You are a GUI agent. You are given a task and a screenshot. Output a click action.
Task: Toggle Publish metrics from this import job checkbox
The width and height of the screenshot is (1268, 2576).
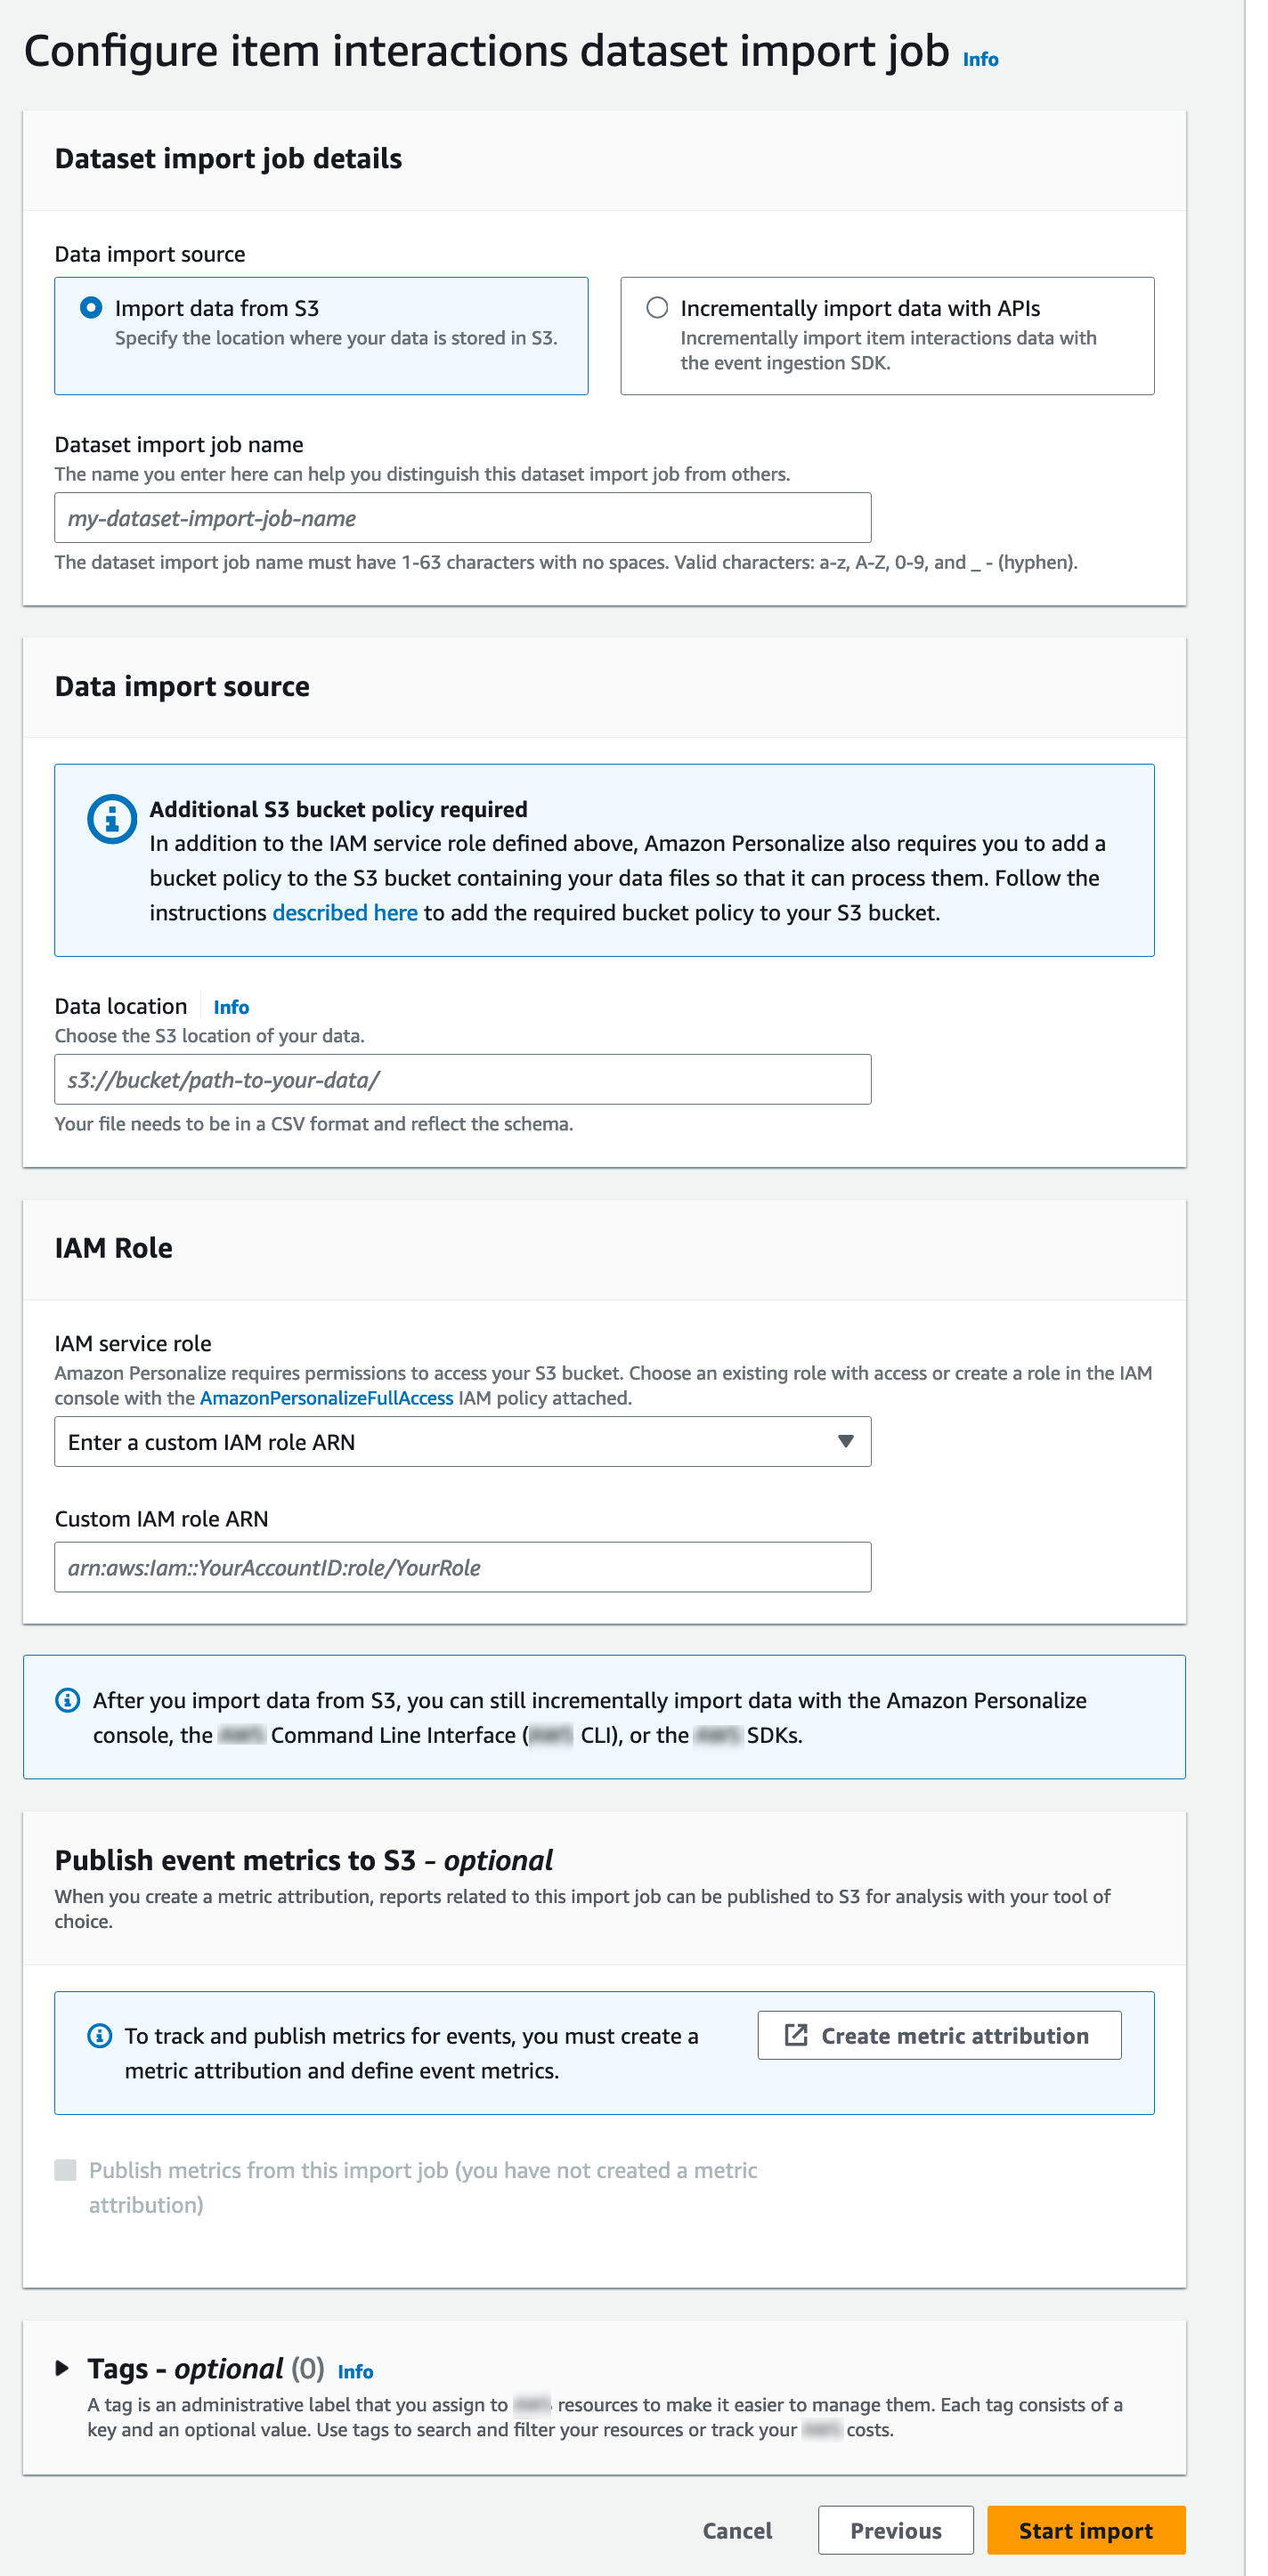(66, 2169)
